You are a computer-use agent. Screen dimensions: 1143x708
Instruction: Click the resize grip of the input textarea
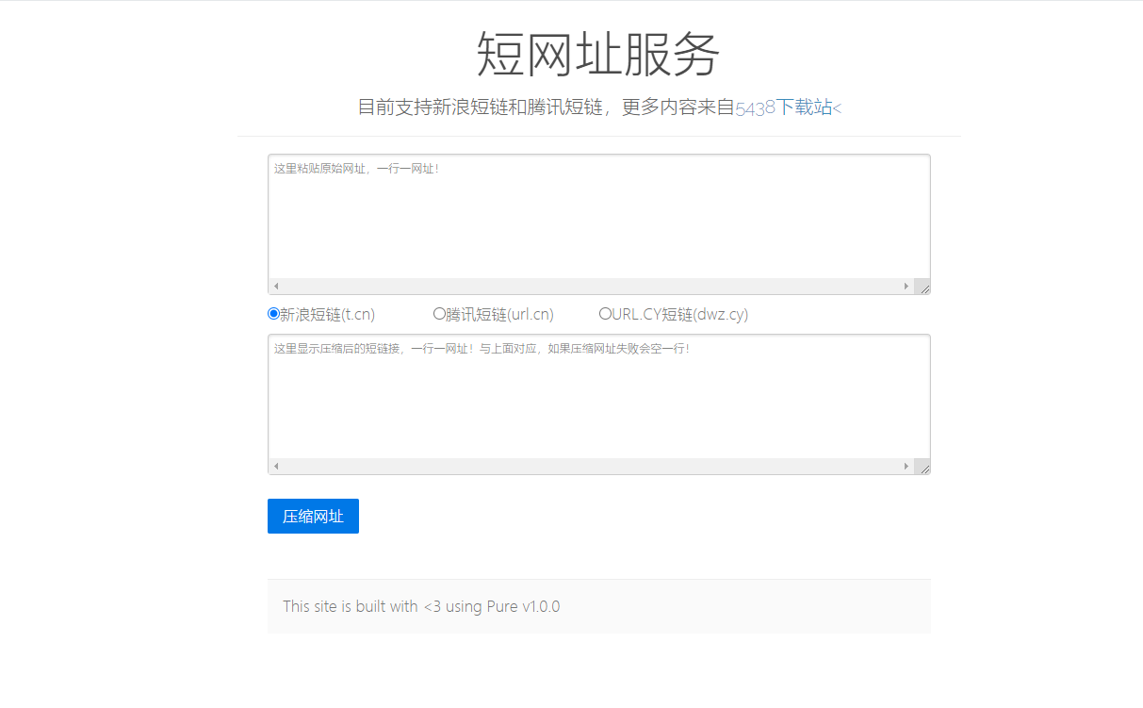click(x=923, y=286)
